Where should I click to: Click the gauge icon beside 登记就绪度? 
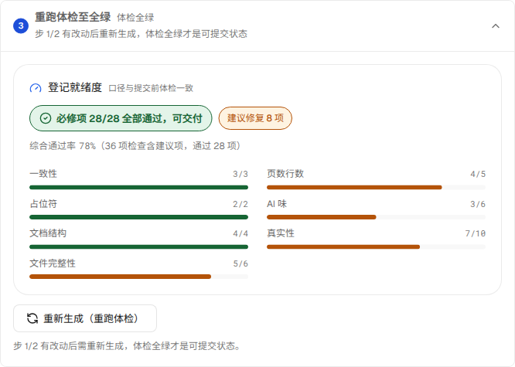36,88
